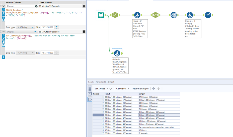Open the fx functions list for REGEX_Replace expression
The height and width of the screenshot is (137, 233).
(4, 10)
